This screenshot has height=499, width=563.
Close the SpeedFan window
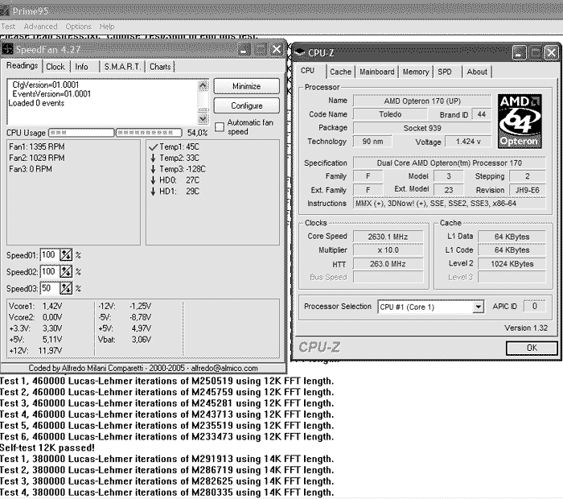277,49
